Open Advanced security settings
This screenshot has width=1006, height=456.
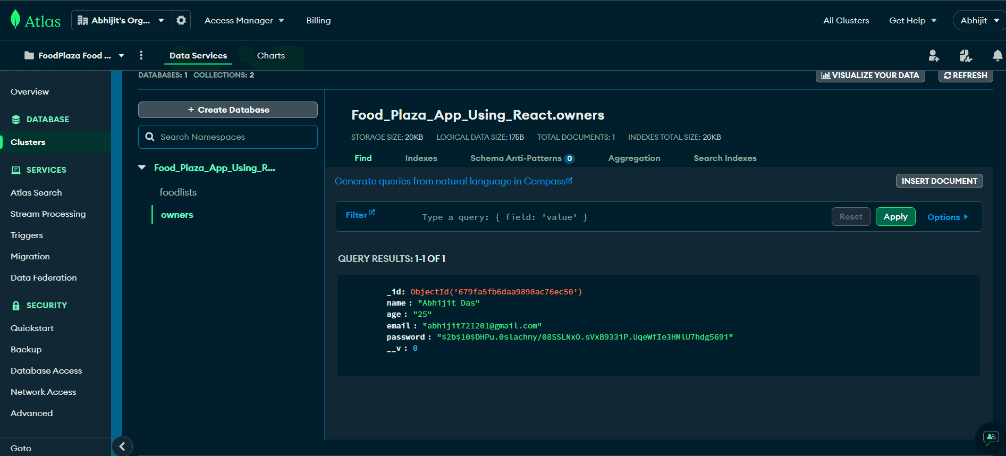pos(31,413)
